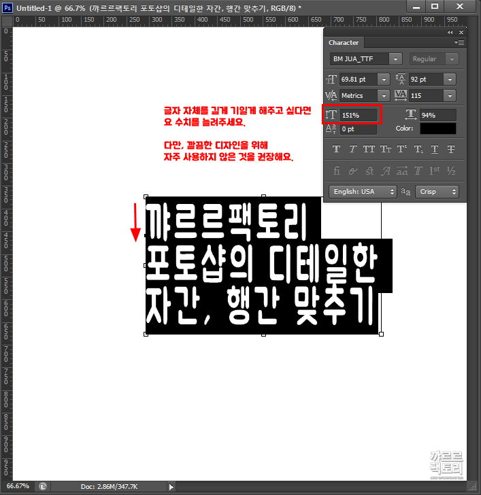Open the Crisp anti-aliasing dropdown
Image resolution: width=481 pixels, height=495 pixels.
pos(437,192)
